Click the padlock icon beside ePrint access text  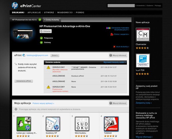coord(16,64)
